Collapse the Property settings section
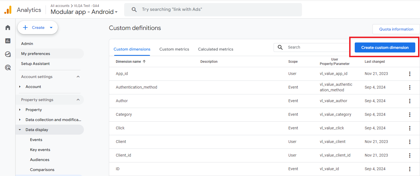This screenshot has height=176, width=420. click(x=78, y=100)
